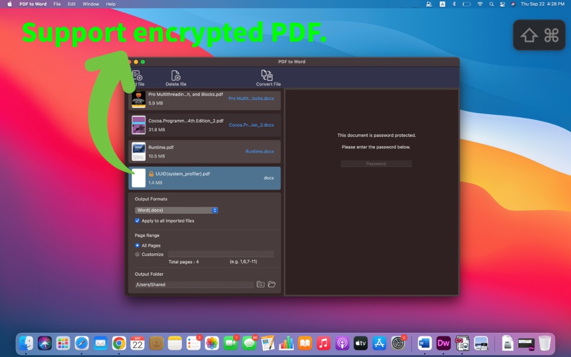Open the Cocoa.Pr...ion_2.docx output link
The image size is (571, 357).
[x=251, y=125]
